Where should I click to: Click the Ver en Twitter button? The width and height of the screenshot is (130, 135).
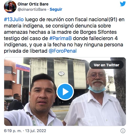click(106, 65)
